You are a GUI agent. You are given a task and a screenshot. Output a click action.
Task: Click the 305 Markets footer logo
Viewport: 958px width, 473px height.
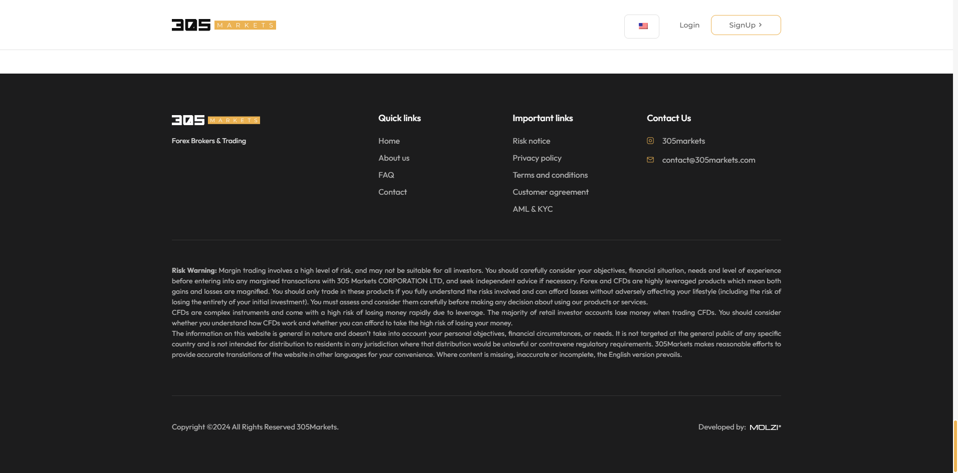point(215,120)
